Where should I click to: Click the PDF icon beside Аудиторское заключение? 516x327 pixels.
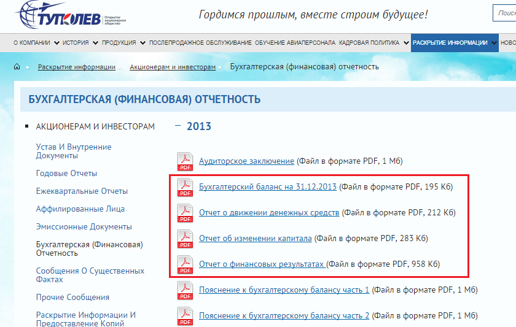[185, 161]
